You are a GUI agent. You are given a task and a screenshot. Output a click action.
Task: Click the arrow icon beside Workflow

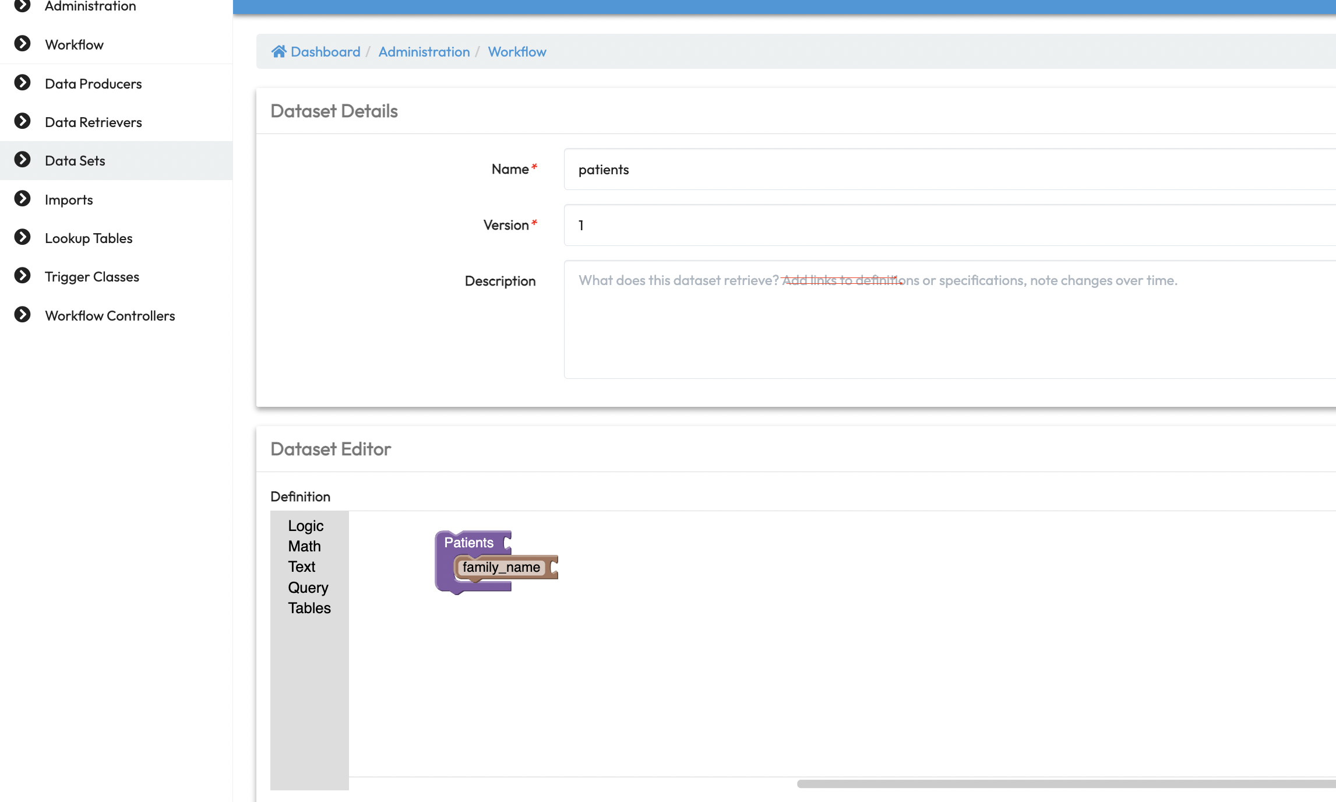pos(22,44)
